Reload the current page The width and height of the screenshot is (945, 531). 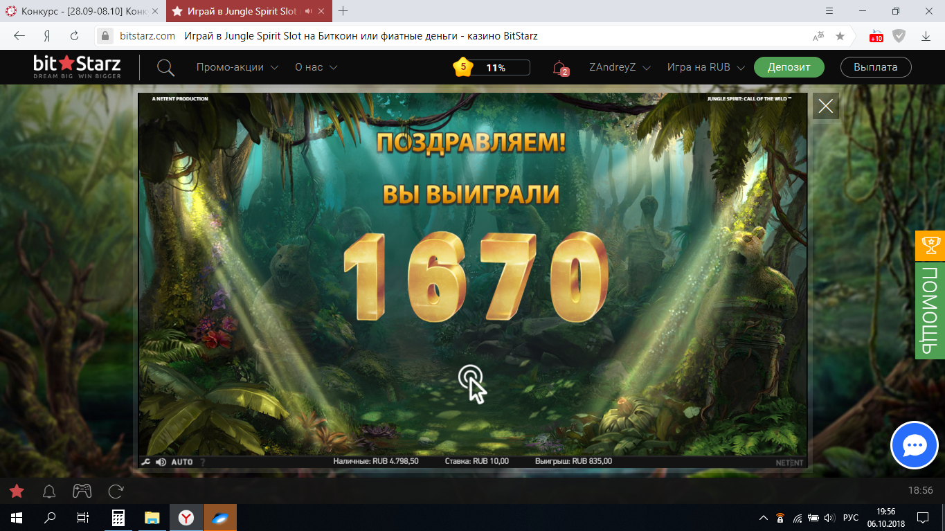[x=74, y=36]
